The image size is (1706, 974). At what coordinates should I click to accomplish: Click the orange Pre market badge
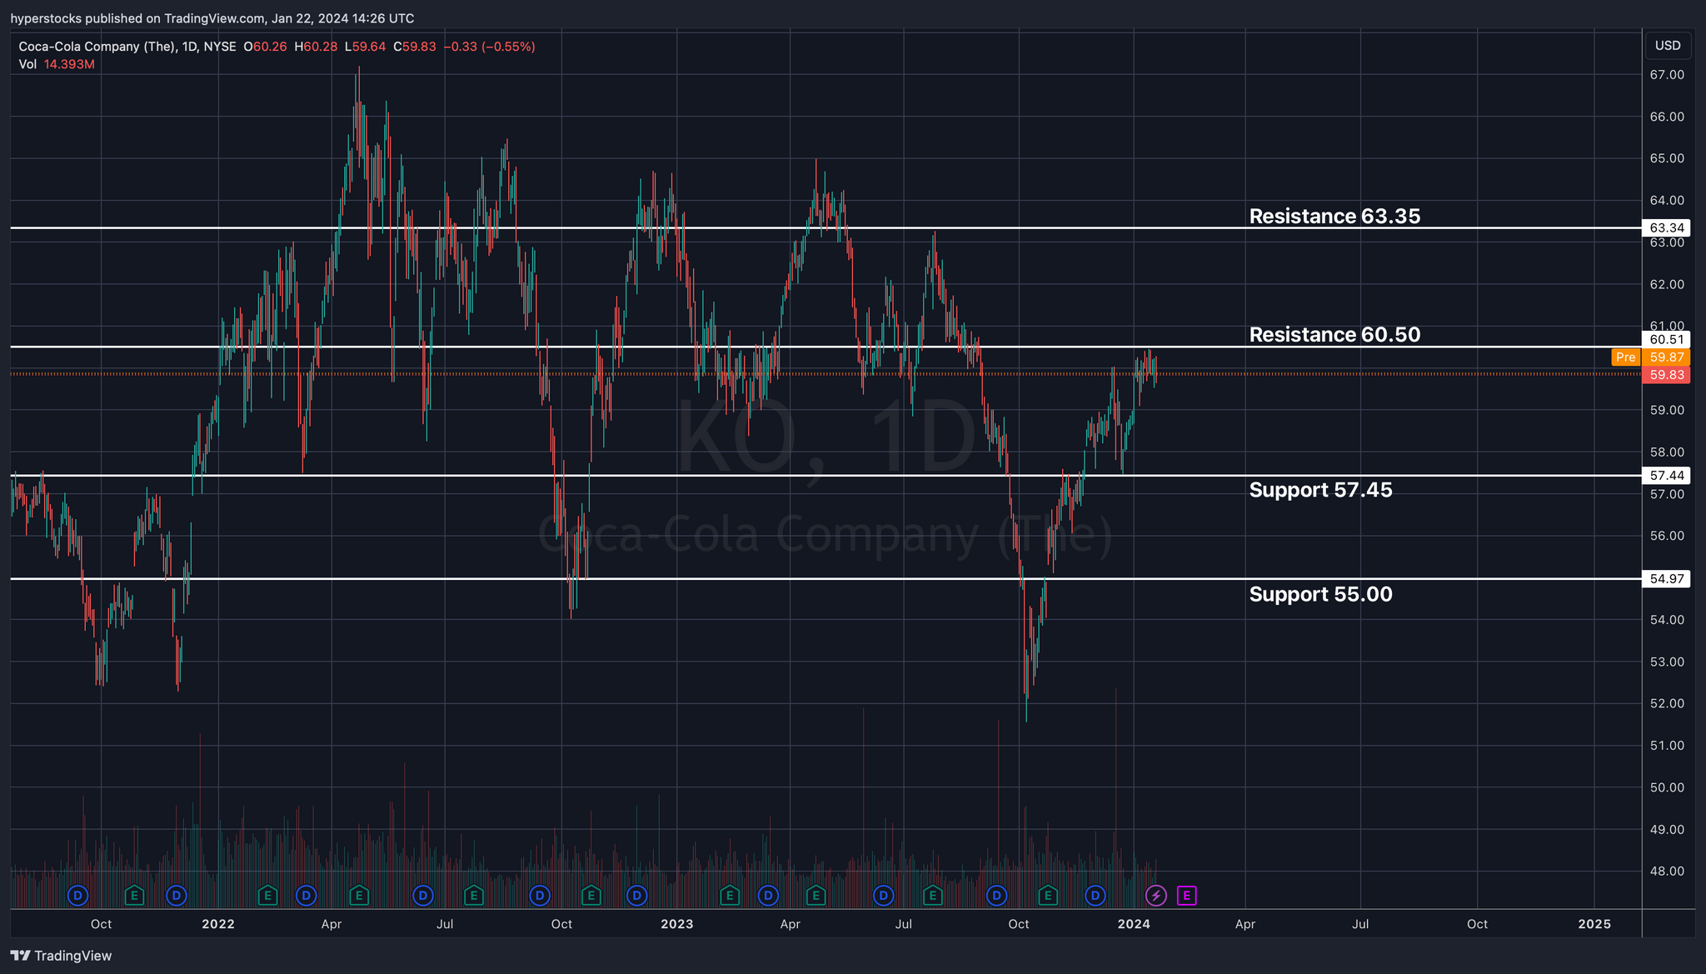(1625, 357)
